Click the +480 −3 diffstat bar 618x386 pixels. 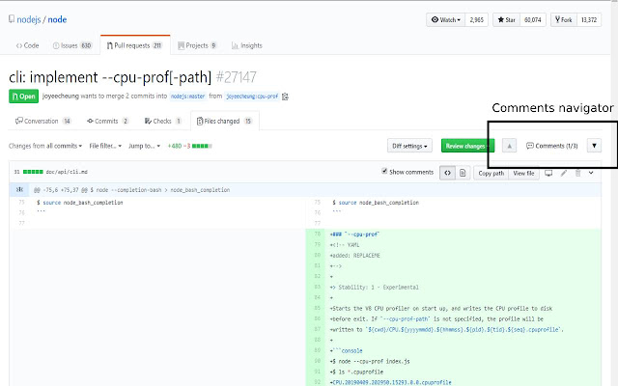(x=190, y=146)
